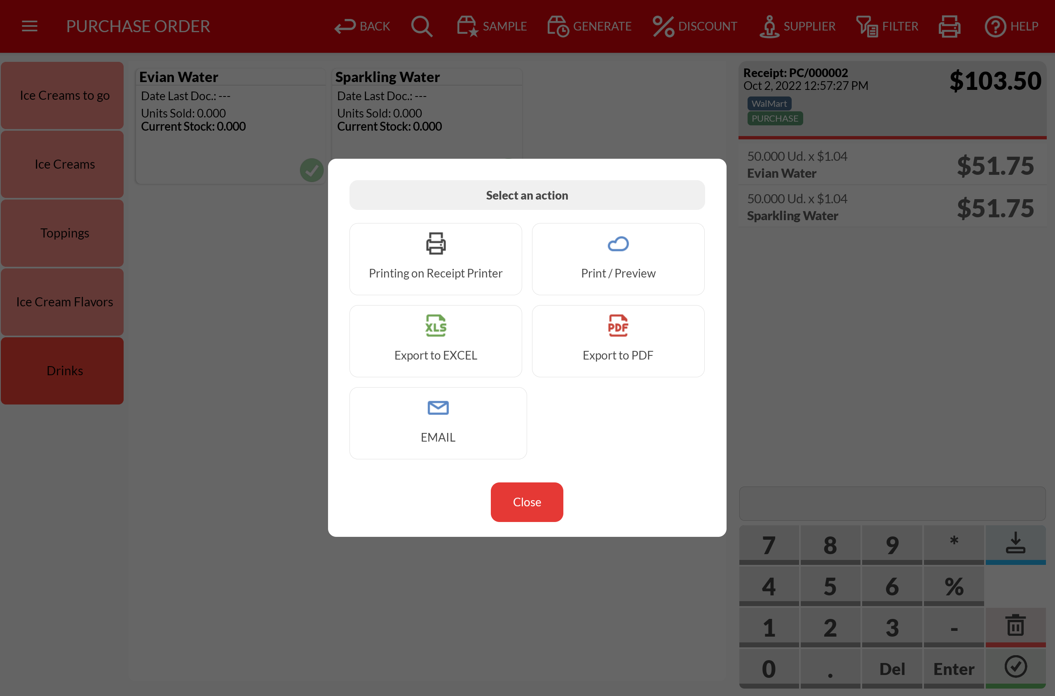This screenshot has height=696, width=1055.
Task: Open the DISCOUNT option
Action: (694, 26)
